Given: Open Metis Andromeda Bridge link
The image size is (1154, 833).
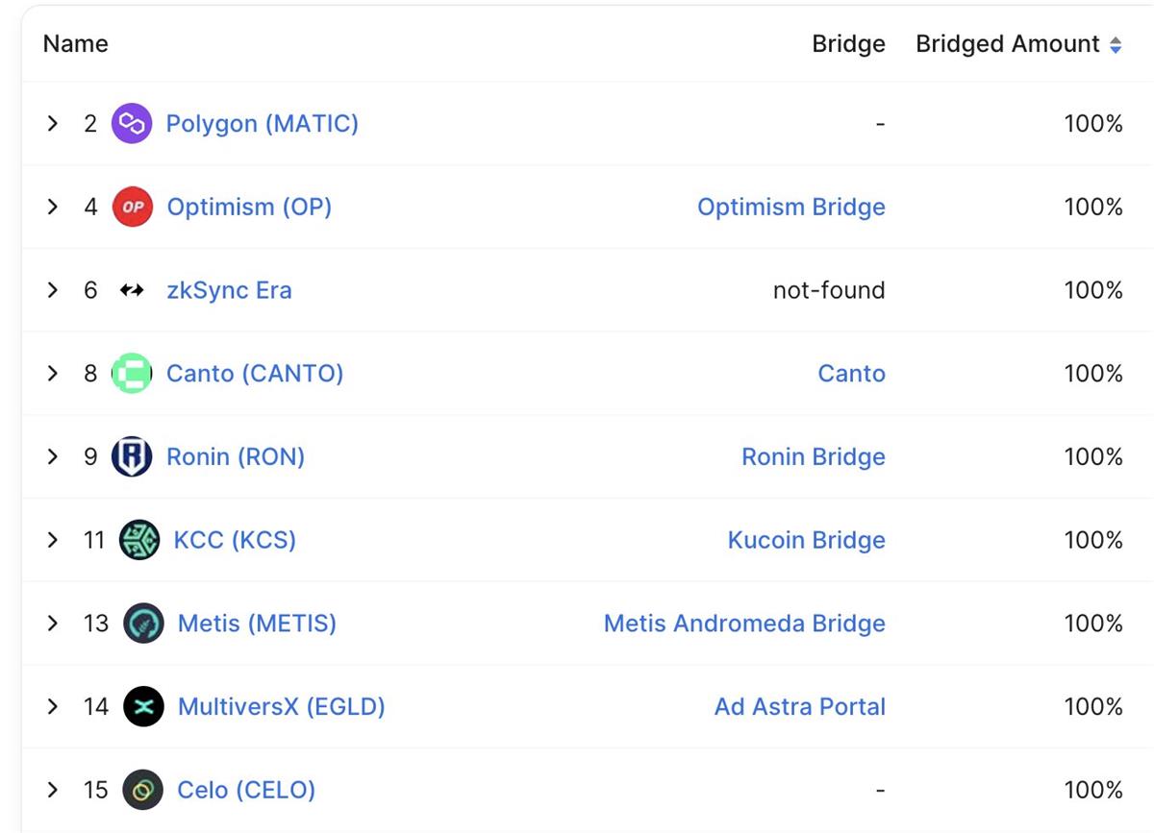Looking at the screenshot, I should (744, 624).
